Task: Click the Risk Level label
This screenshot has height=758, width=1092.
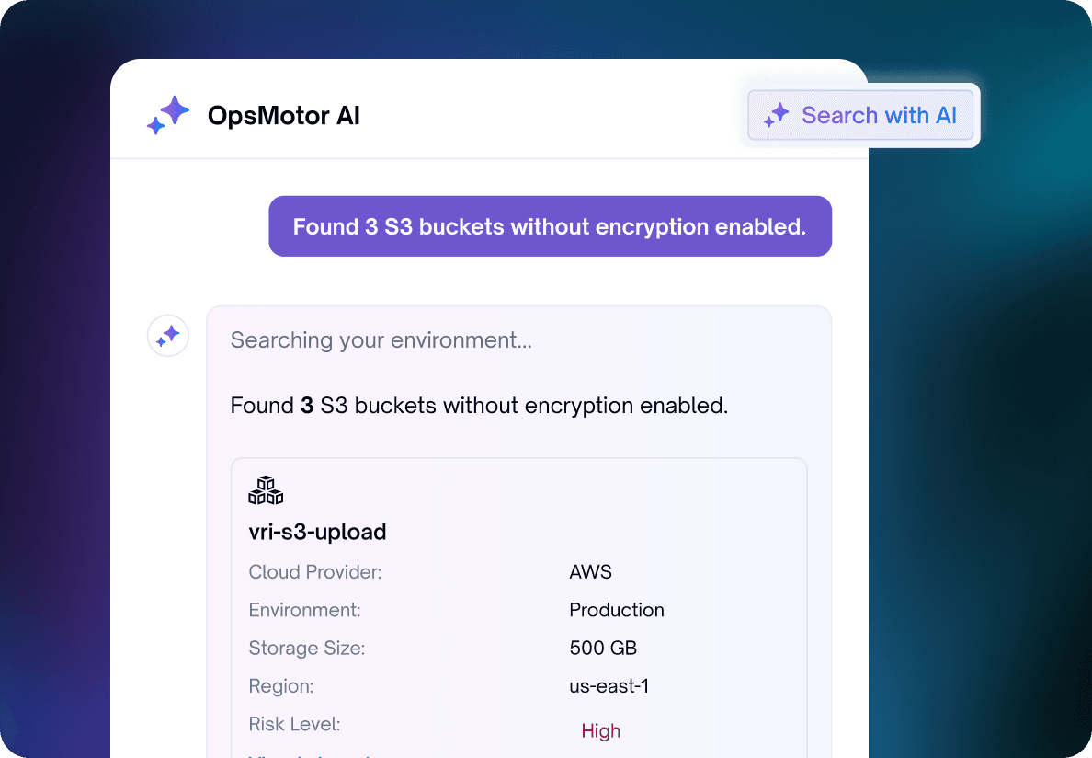Action: pyautogui.click(x=294, y=724)
